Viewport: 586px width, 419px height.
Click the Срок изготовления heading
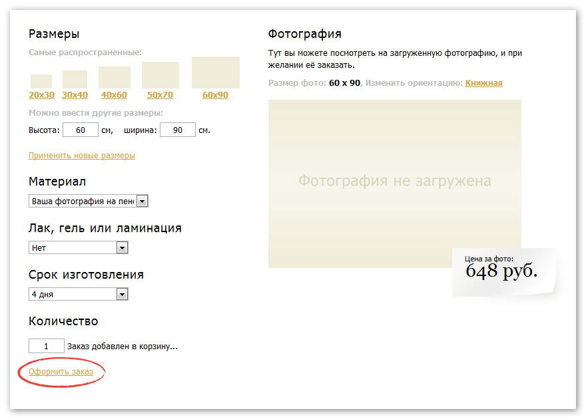[86, 275]
